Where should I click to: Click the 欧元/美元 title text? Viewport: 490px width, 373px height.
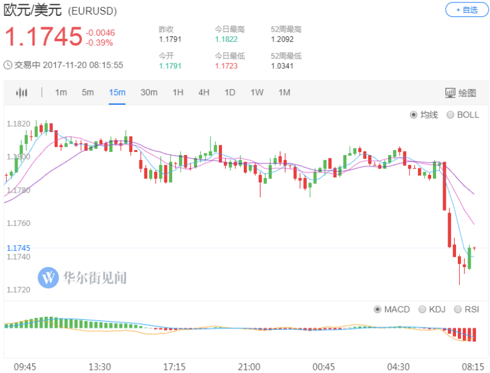33,10
